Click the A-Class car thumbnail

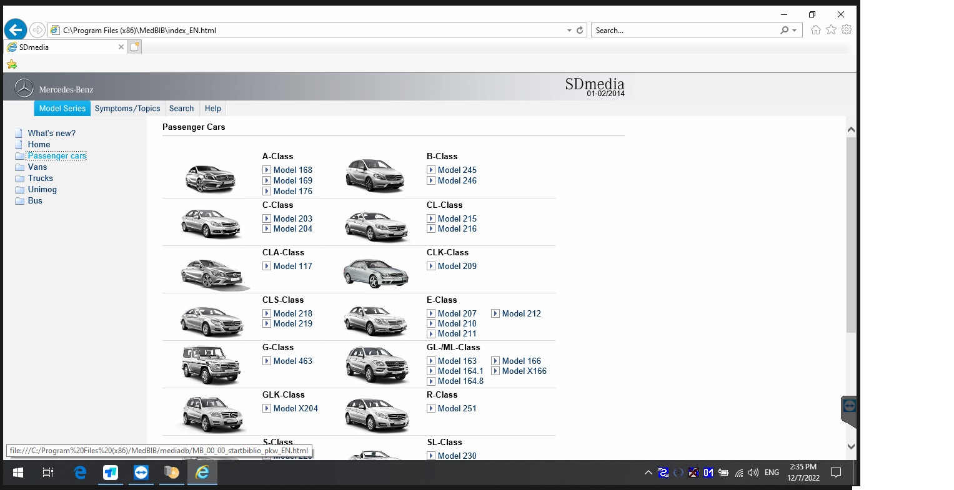click(x=211, y=178)
